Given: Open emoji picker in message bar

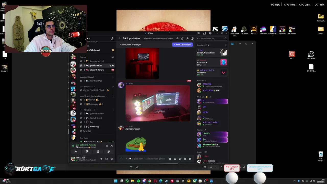Looking at the screenshot, I should click(x=185, y=159).
